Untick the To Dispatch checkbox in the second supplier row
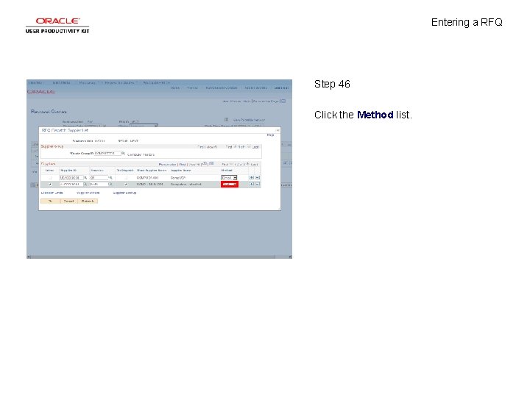This screenshot has width=530, height=397. [126, 185]
